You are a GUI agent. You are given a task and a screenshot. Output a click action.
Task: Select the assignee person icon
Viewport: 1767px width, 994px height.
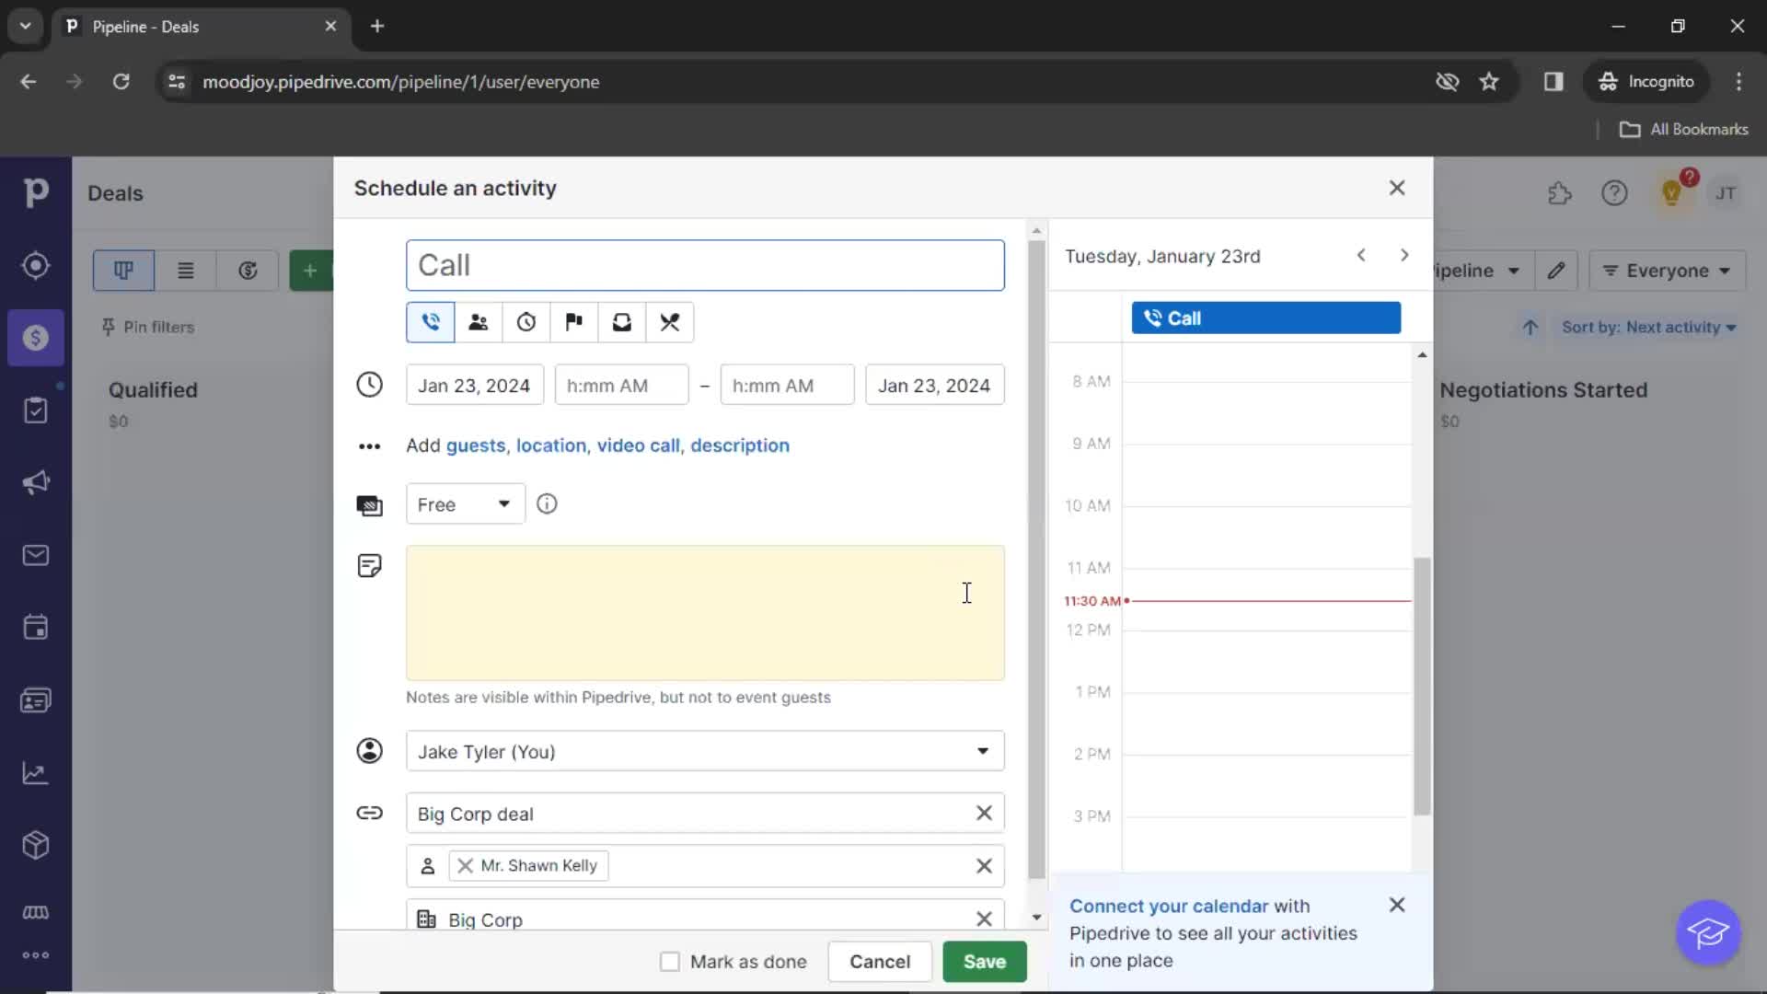click(x=370, y=751)
